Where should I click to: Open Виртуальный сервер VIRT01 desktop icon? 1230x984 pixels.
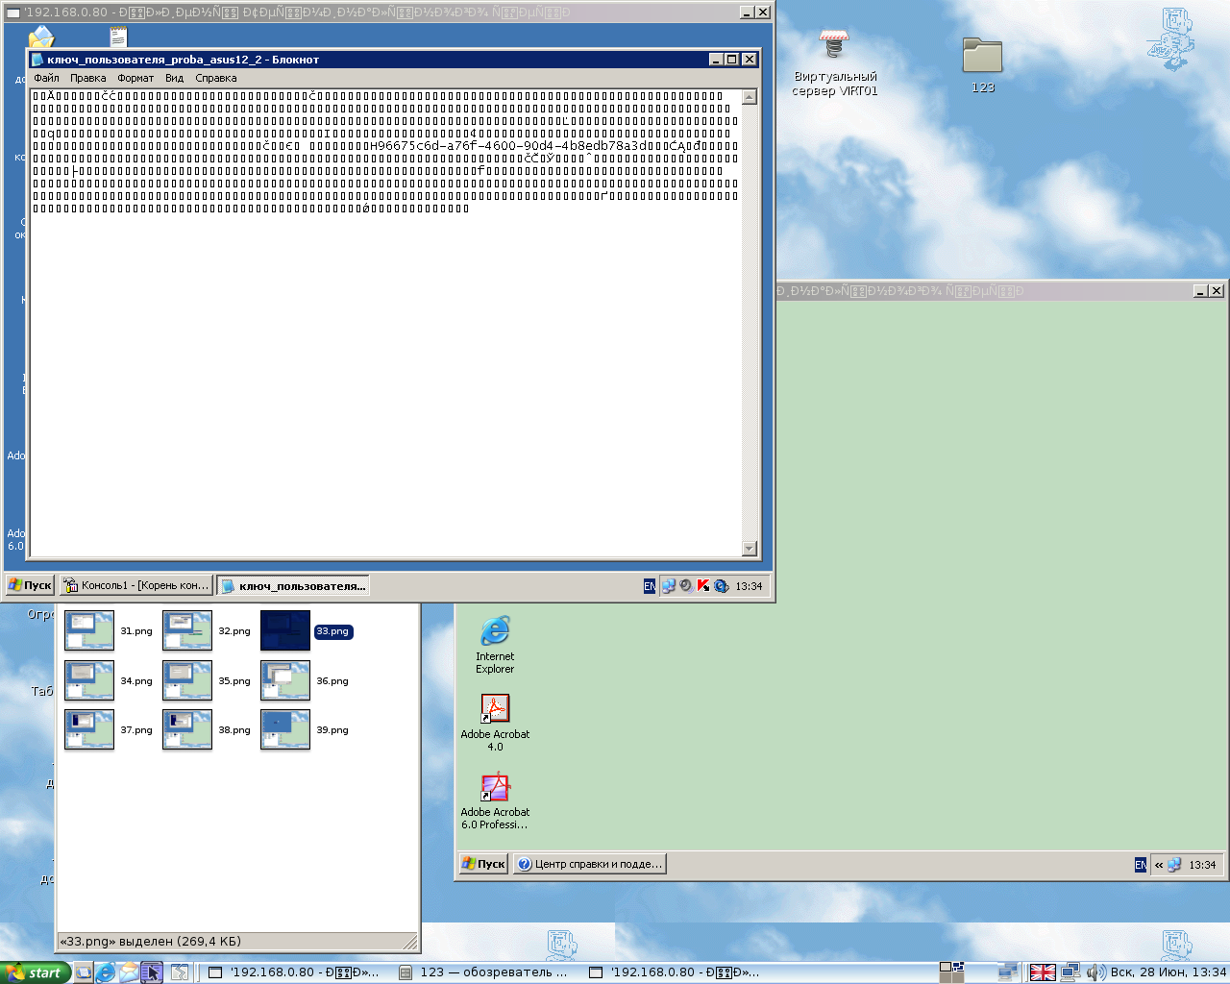pos(834,48)
